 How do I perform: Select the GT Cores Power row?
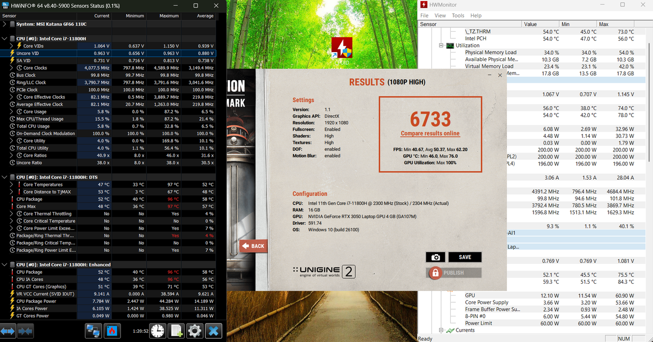(108, 316)
